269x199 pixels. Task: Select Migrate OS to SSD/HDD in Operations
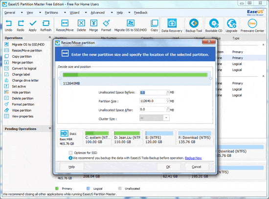point(24,44)
